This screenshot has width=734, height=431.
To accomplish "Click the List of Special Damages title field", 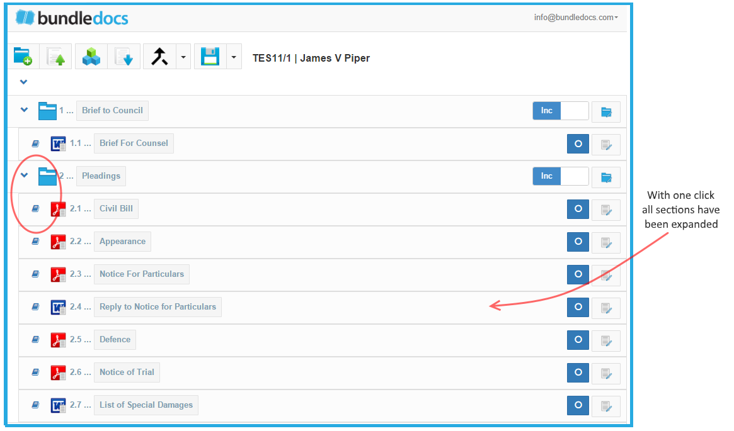I will click(x=146, y=405).
